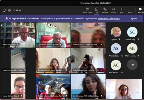Click the shield security icon
The image size is (144, 100).
coord(4,10)
